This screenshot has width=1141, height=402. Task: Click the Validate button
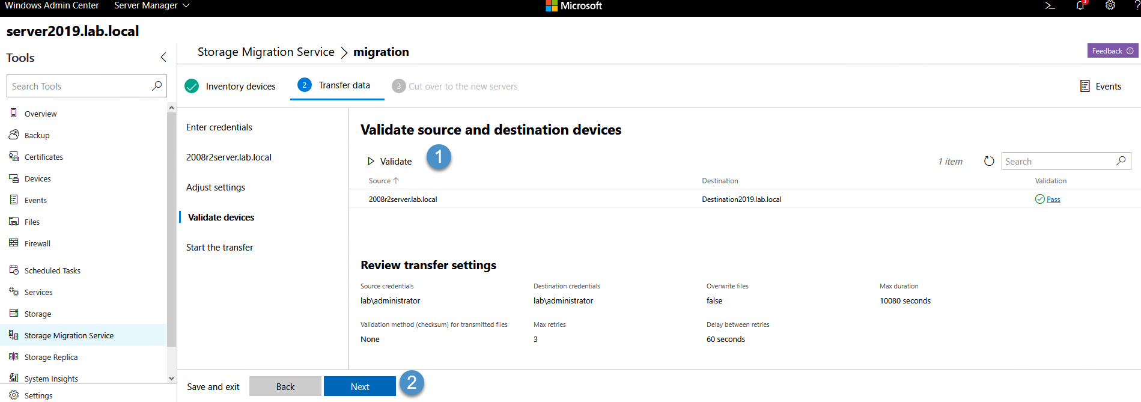pos(389,161)
